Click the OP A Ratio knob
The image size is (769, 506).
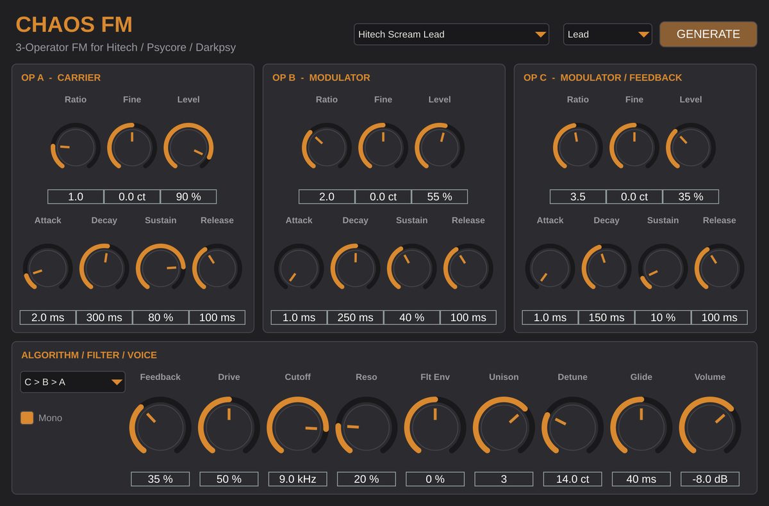click(x=76, y=147)
